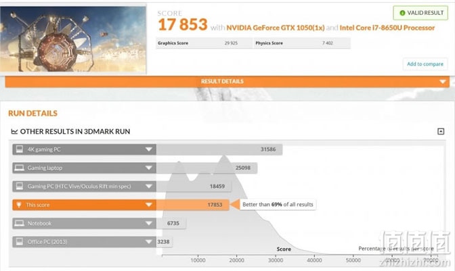This screenshot has height=271, width=455.
Task: Click the 30000 axis tick label
Action: [276, 260]
